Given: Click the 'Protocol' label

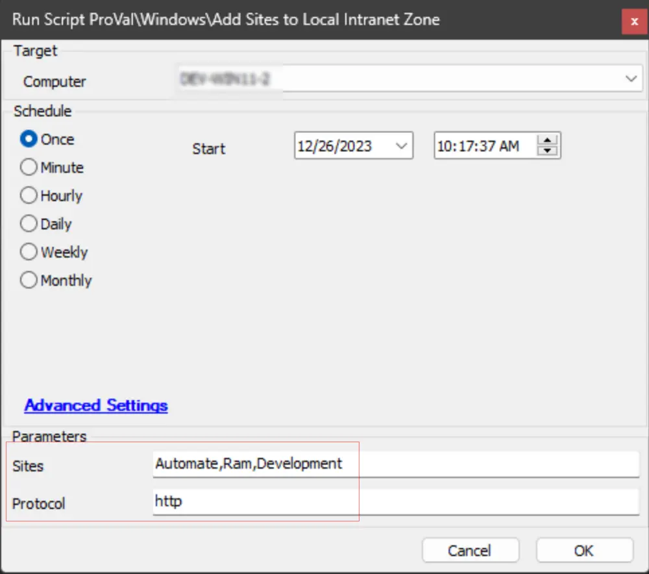Looking at the screenshot, I should point(38,504).
